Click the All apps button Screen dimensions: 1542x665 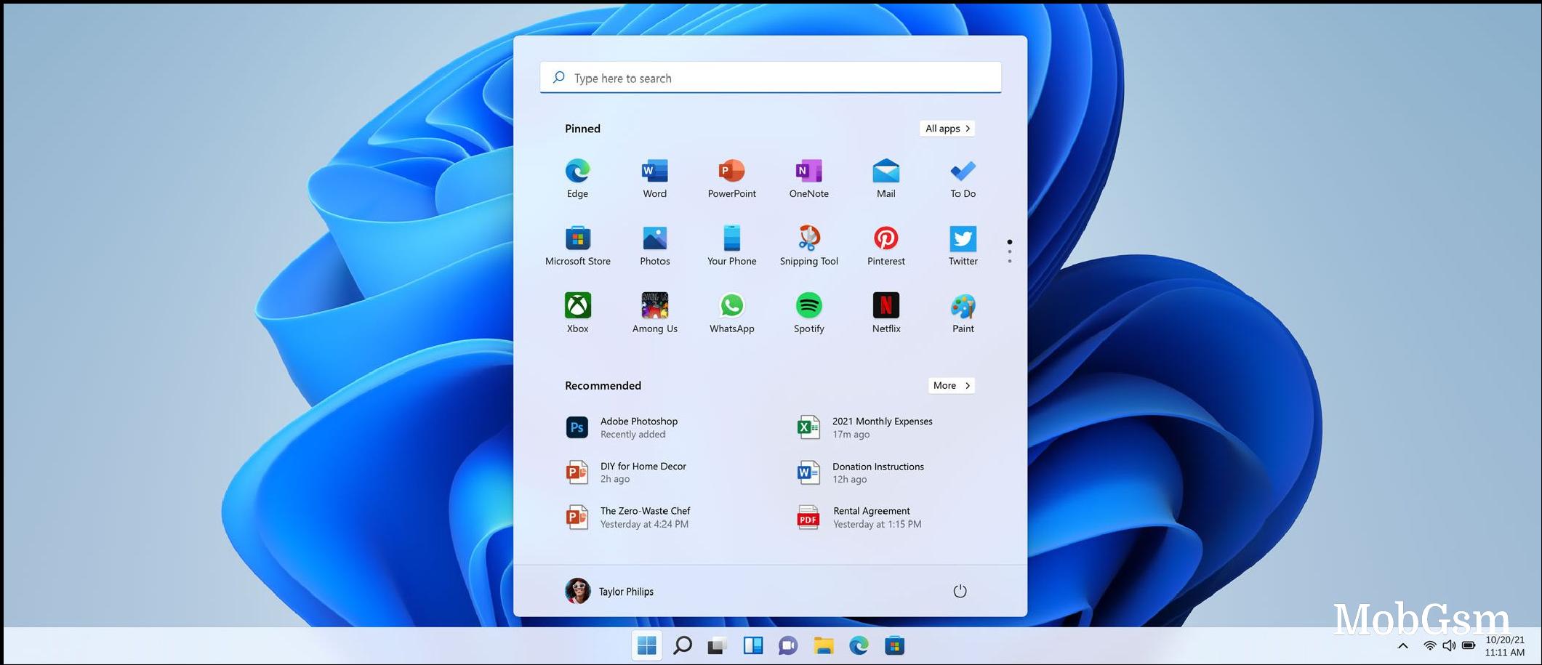pos(947,129)
